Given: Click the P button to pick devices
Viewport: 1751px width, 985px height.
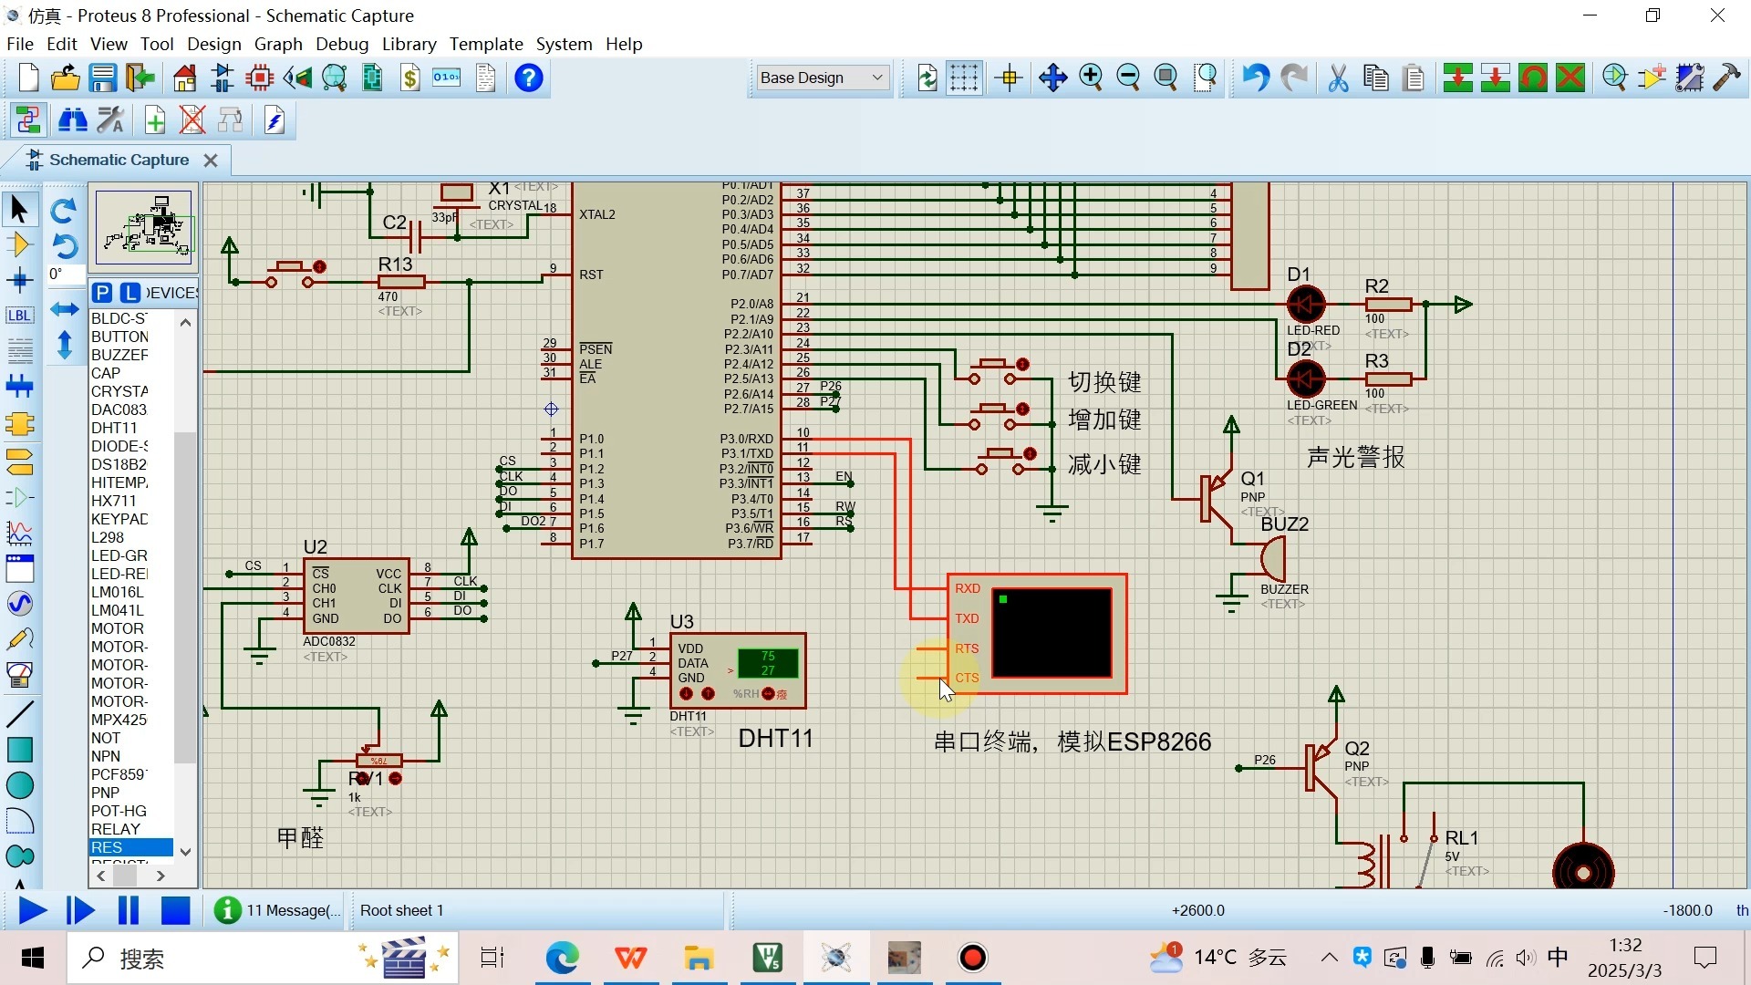Looking at the screenshot, I should [x=102, y=293].
